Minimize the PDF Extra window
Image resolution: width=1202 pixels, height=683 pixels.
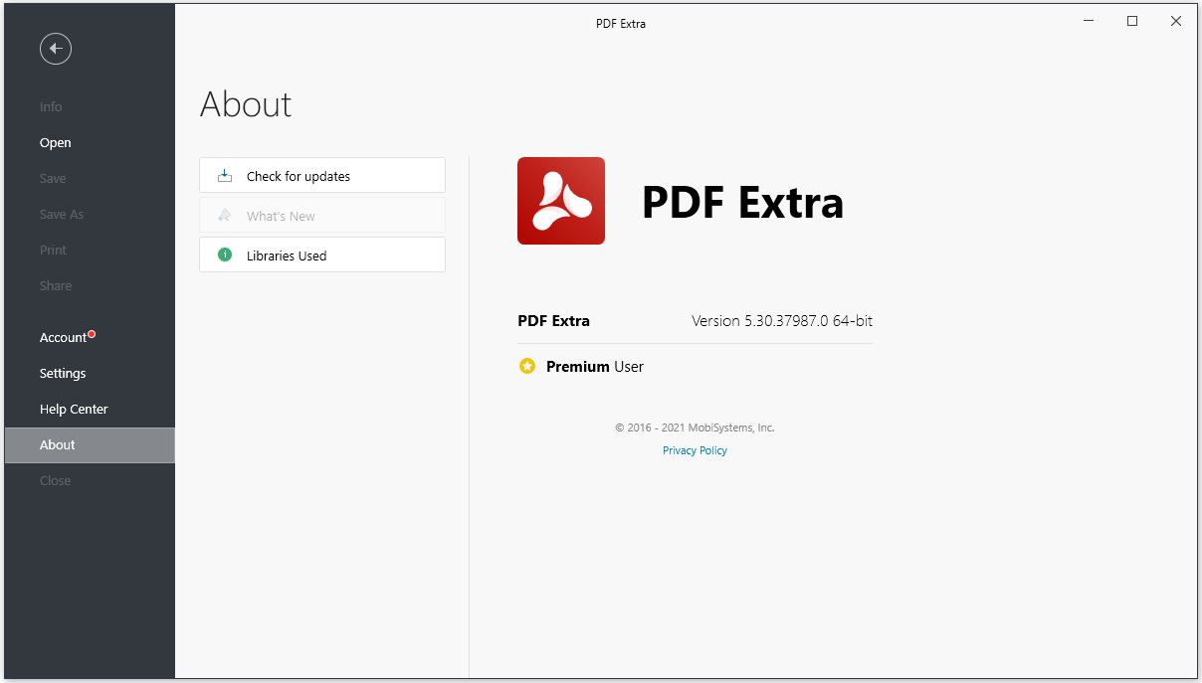pyautogui.click(x=1088, y=21)
